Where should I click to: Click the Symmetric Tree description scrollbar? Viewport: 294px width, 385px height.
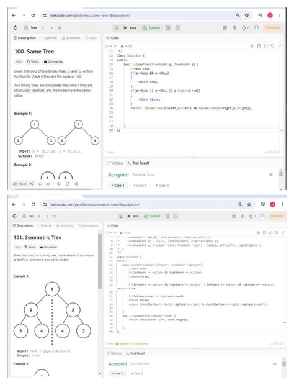tap(100, 261)
